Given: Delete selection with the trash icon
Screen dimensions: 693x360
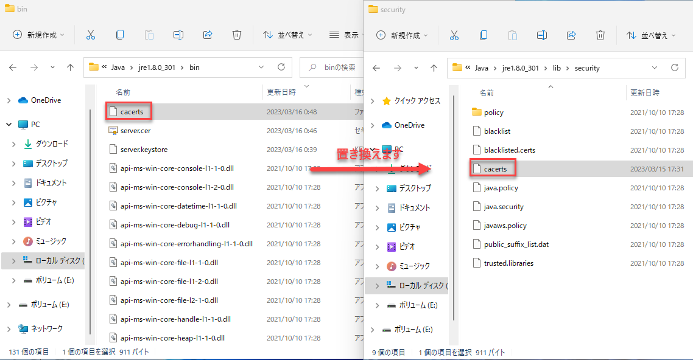Looking at the screenshot, I should point(237,35).
